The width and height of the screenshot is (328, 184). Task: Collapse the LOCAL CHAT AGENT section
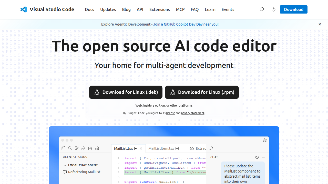click(x=65, y=165)
